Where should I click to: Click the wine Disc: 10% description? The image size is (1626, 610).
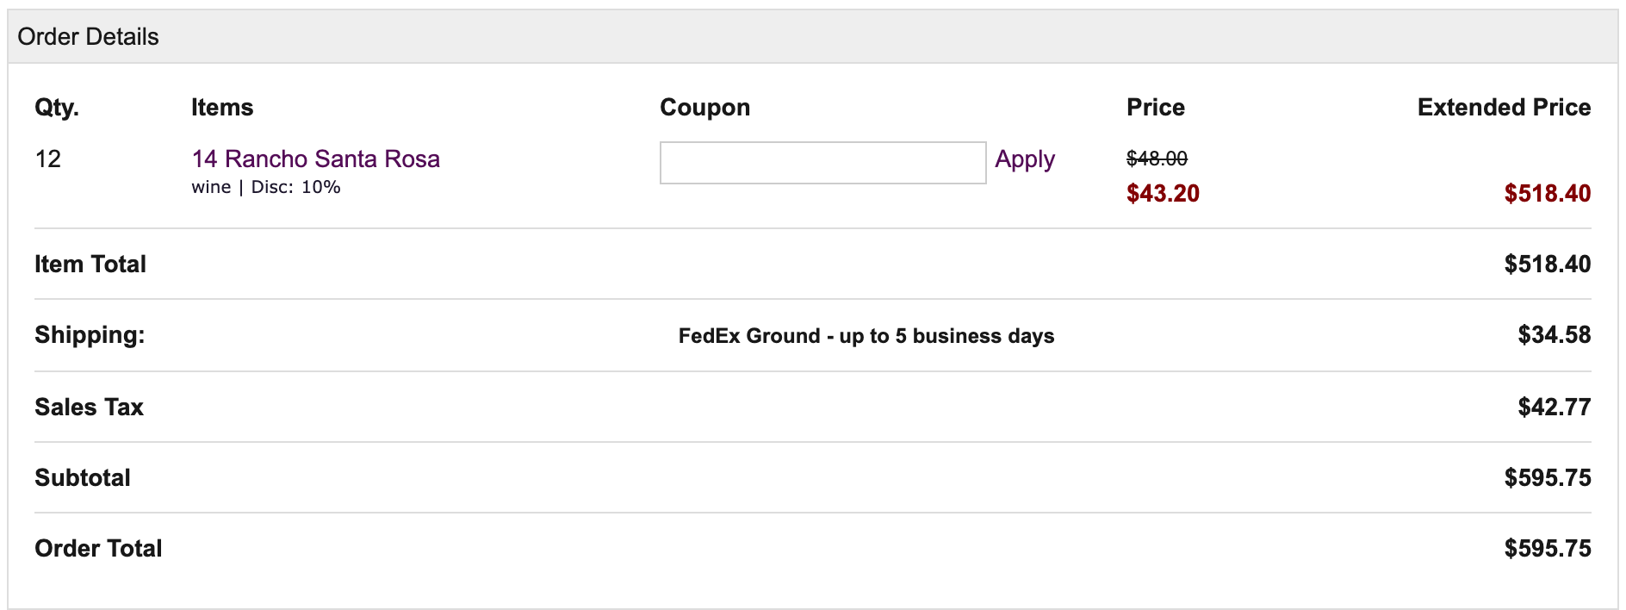coord(266,187)
